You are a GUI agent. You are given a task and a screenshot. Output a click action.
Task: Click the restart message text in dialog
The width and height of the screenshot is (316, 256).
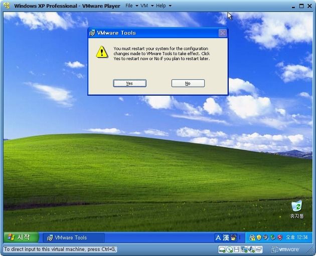162,54
